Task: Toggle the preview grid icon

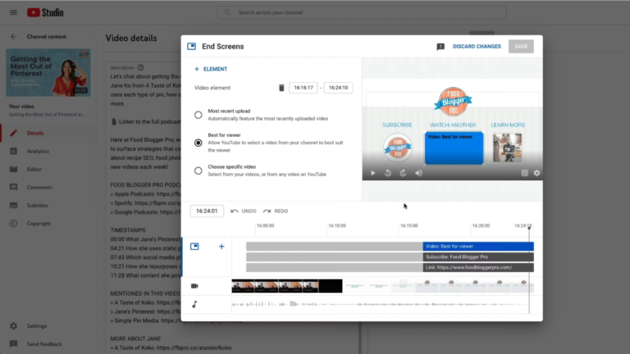Action: [524, 173]
